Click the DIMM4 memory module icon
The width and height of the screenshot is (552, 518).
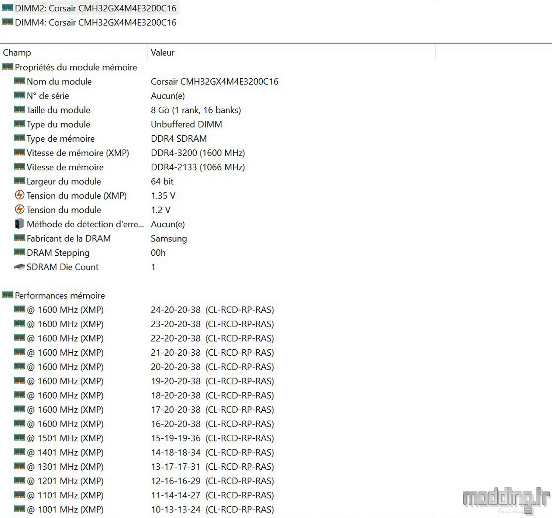click(x=7, y=22)
